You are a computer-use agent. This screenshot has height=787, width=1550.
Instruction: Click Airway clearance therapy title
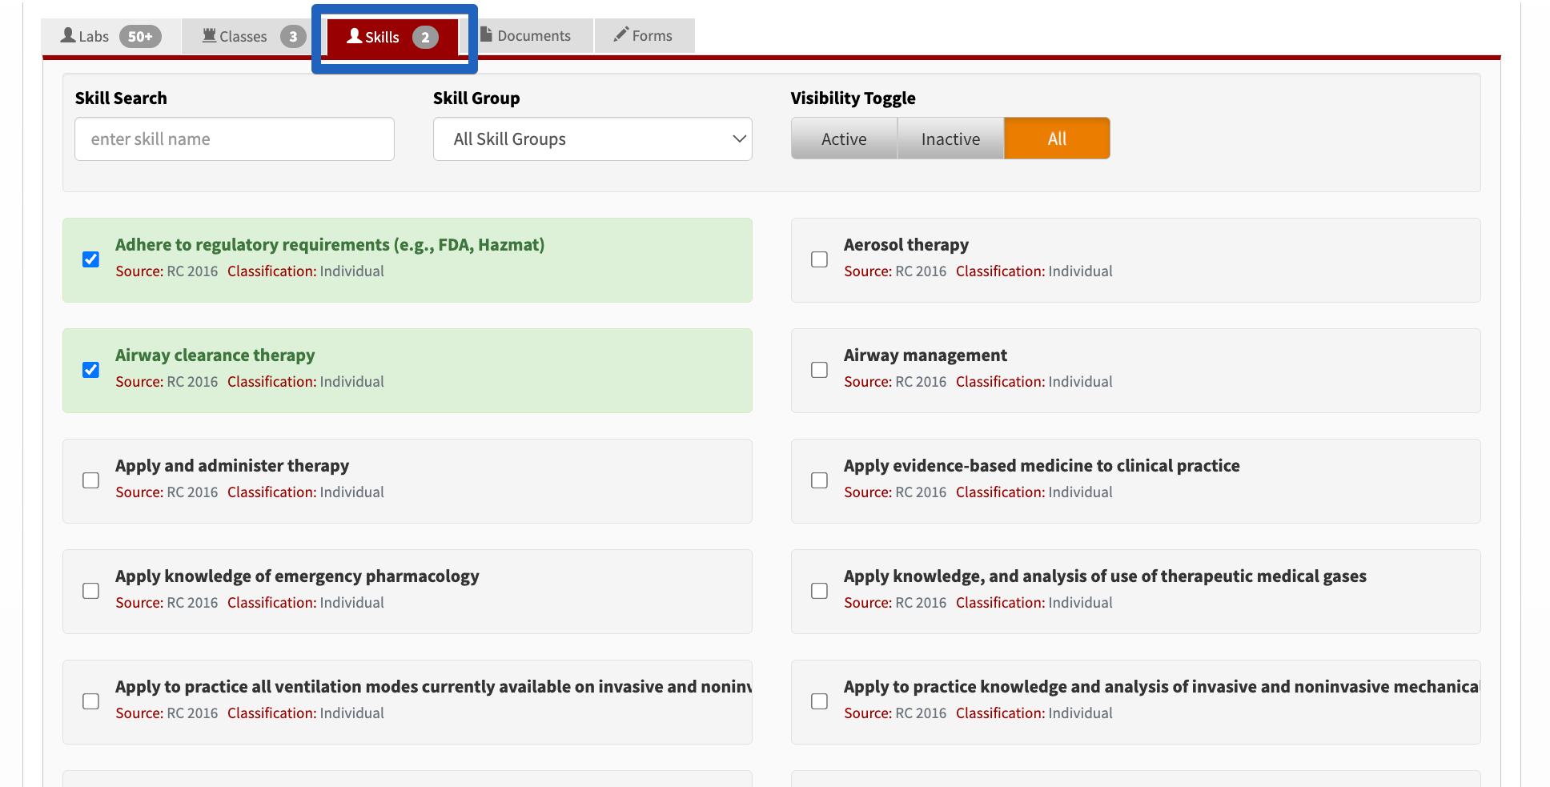pyautogui.click(x=215, y=355)
